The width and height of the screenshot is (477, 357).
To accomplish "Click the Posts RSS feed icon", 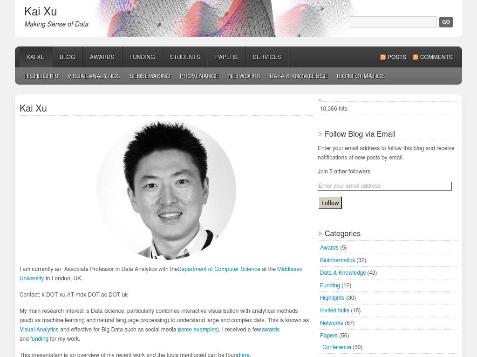I will pyautogui.click(x=383, y=57).
